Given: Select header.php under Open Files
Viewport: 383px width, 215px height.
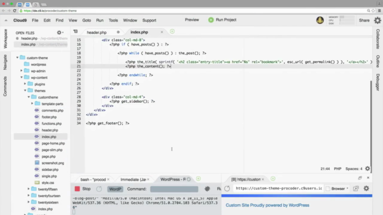Looking at the screenshot, I should click(x=41, y=38).
